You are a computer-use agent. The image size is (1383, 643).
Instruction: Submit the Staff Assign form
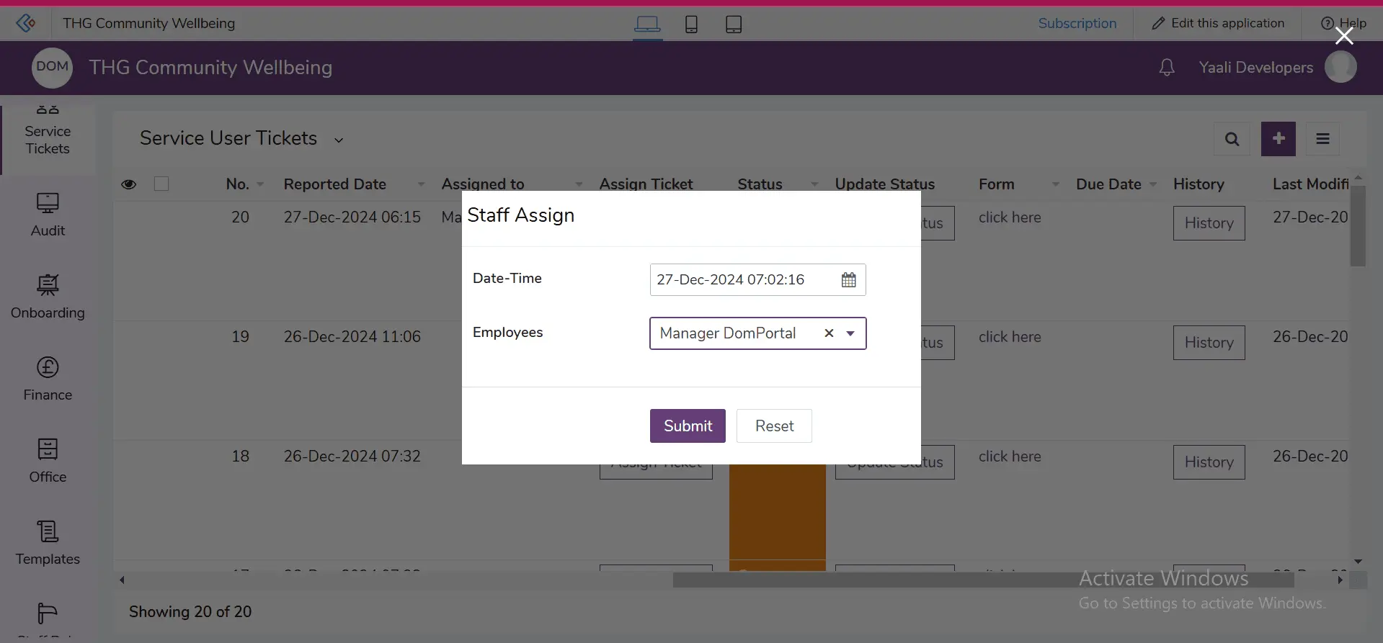coord(688,426)
